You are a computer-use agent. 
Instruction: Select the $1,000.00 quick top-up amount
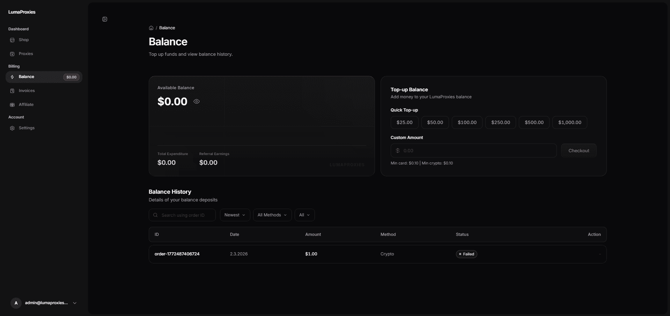click(x=569, y=122)
